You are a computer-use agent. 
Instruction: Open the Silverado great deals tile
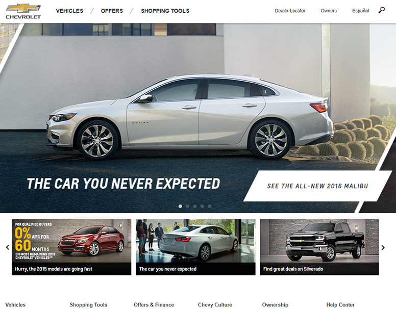coord(319,247)
